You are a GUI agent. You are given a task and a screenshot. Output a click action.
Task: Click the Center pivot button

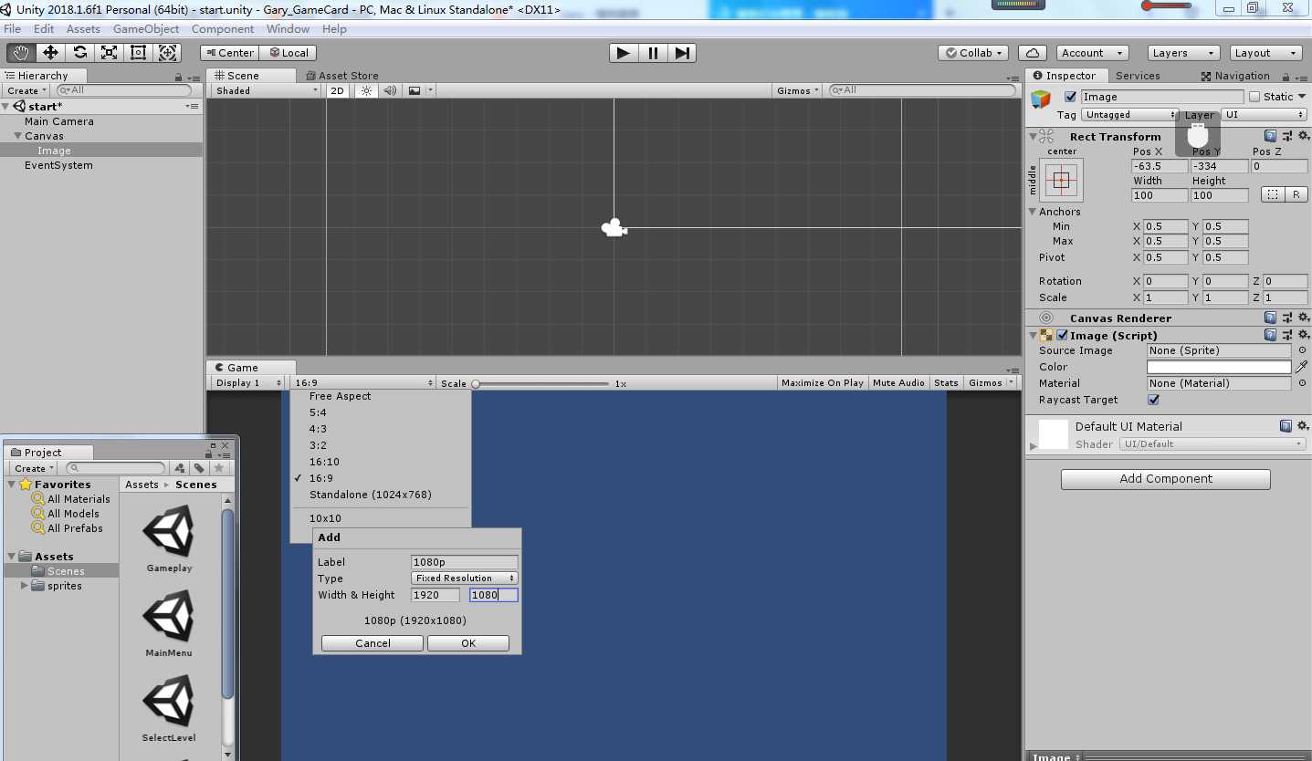point(230,53)
